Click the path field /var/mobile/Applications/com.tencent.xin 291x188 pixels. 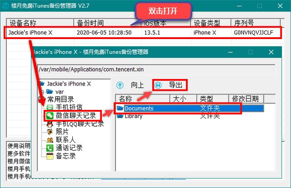(x=156, y=69)
